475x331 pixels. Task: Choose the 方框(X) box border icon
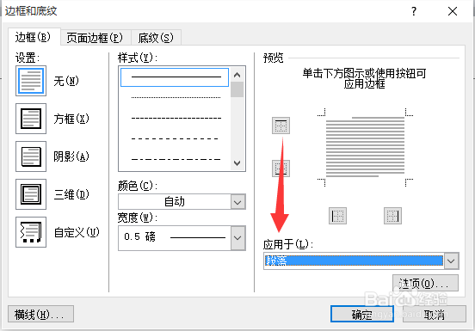click(31, 119)
